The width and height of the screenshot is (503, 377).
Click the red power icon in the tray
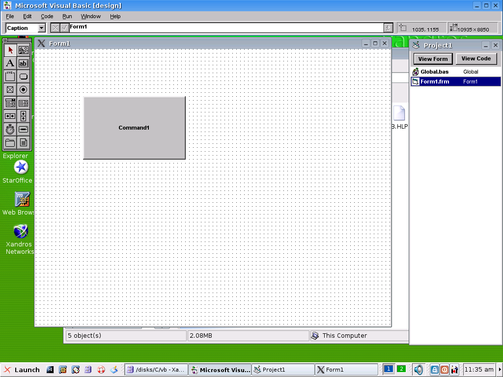coord(444,370)
